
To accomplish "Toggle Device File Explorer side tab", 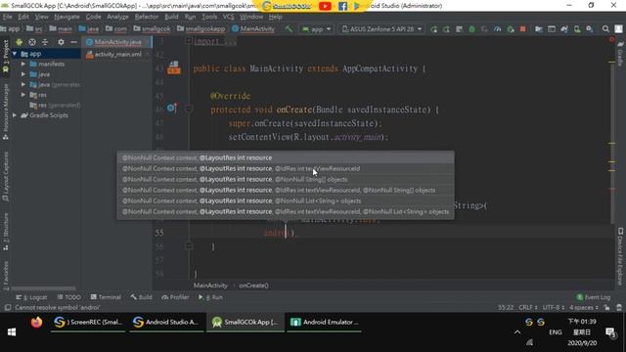I will coord(620,256).
